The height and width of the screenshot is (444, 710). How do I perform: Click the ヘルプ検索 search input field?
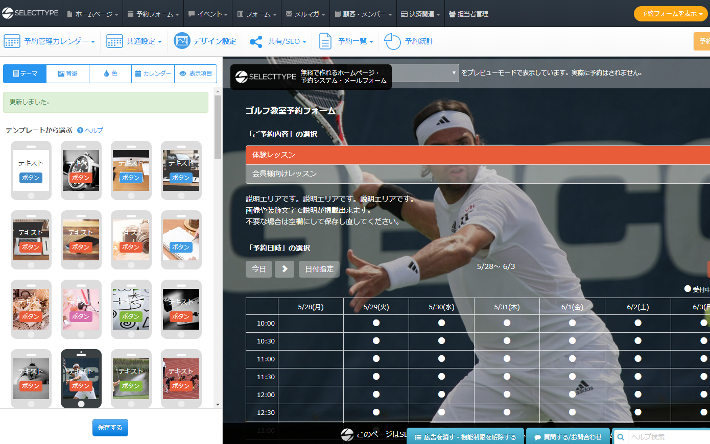tap(667, 437)
